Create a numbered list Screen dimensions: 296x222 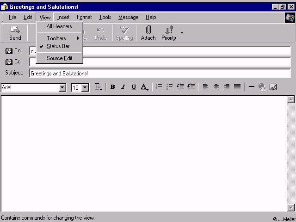(x=159, y=87)
